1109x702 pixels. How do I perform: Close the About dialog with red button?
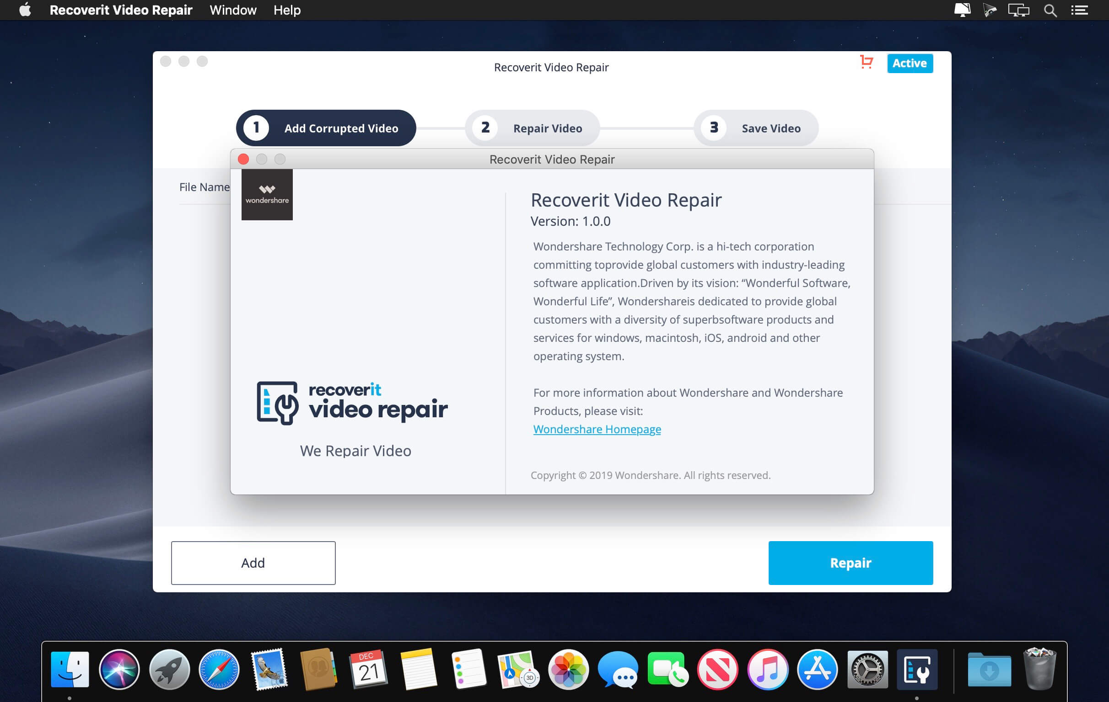[244, 159]
